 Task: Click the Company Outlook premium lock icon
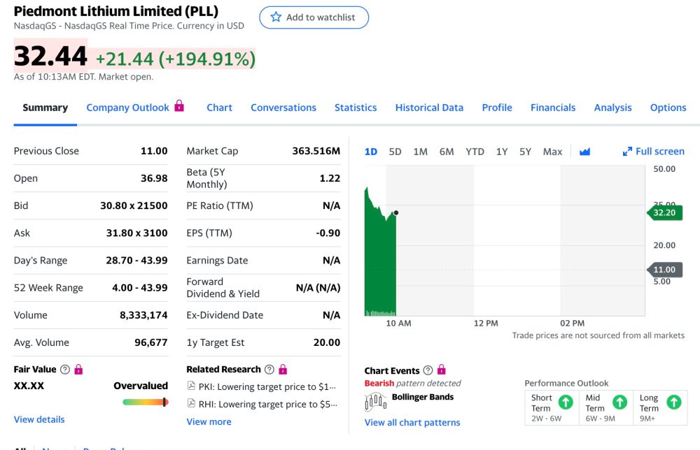179,106
